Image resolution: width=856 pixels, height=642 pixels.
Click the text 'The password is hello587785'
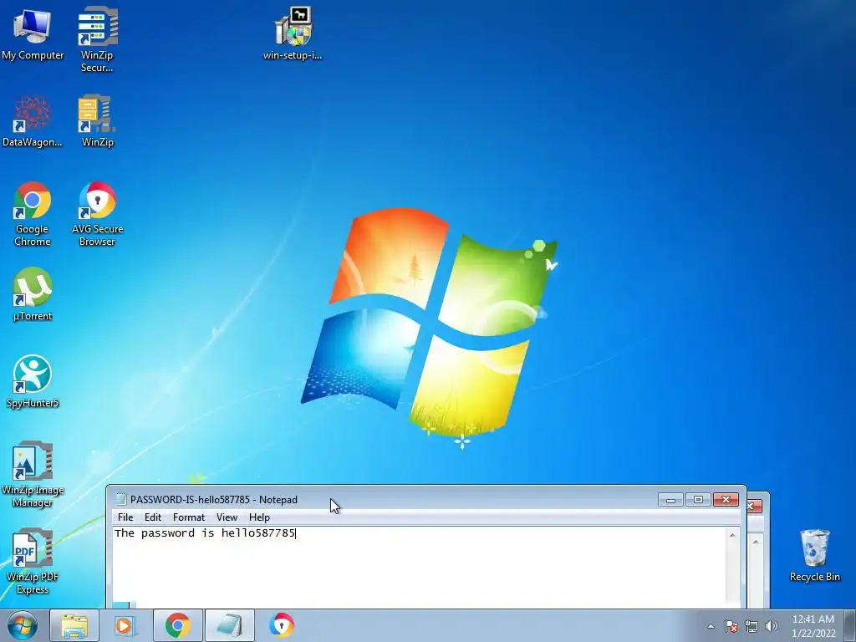pos(205,532)
